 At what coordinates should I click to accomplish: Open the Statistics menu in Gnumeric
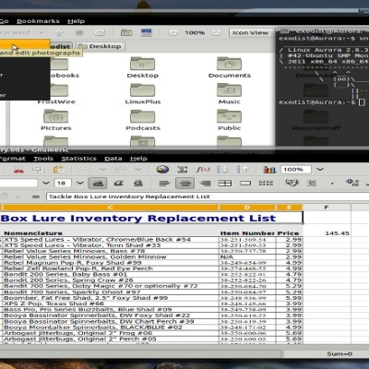(78, 159)
